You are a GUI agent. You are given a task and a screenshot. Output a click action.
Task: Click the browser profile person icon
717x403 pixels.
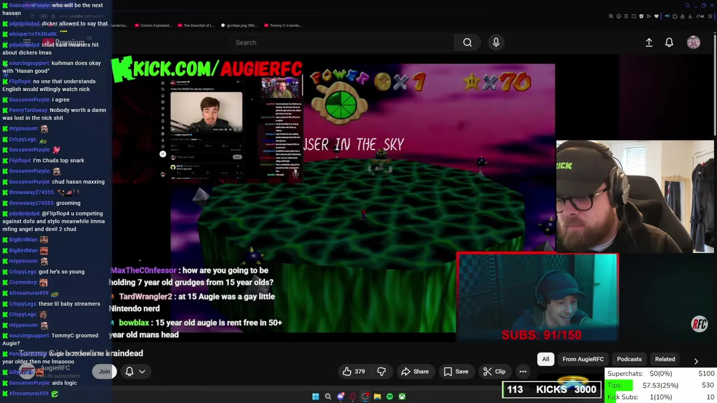[x=682, y=16]
